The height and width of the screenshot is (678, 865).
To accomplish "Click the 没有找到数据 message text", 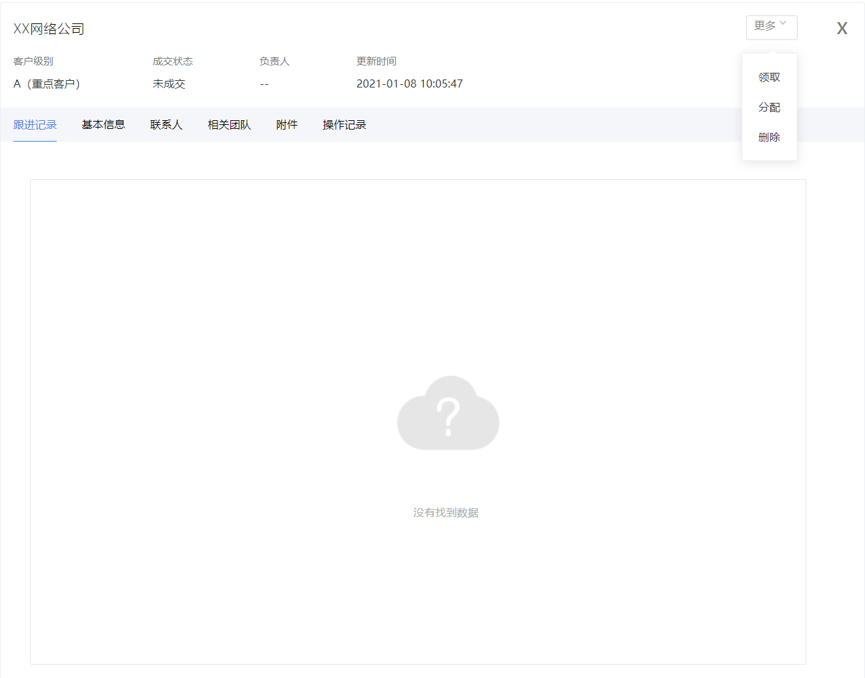I will click(x=446, y=512).
